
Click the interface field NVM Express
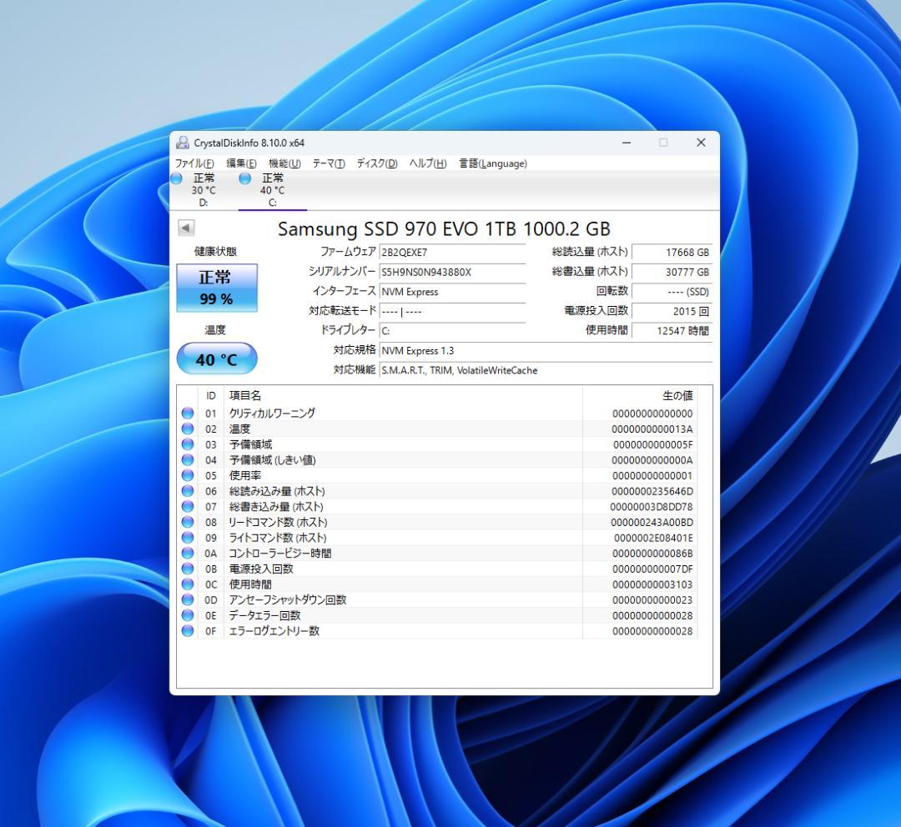tap(452, 291)
